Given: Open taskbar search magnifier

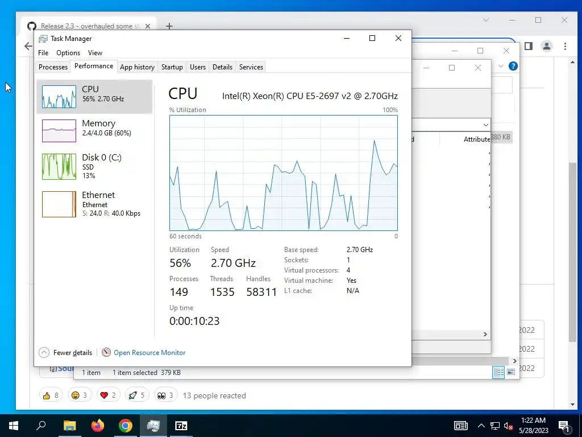Looking at the screenshot, I should coord(41,426).
